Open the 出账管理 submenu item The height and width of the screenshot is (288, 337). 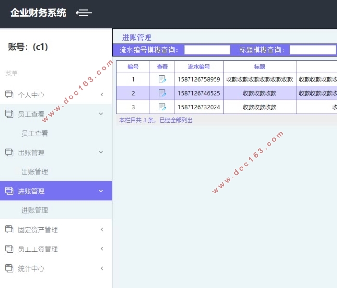pyautogui.click(x=35, y=172)
